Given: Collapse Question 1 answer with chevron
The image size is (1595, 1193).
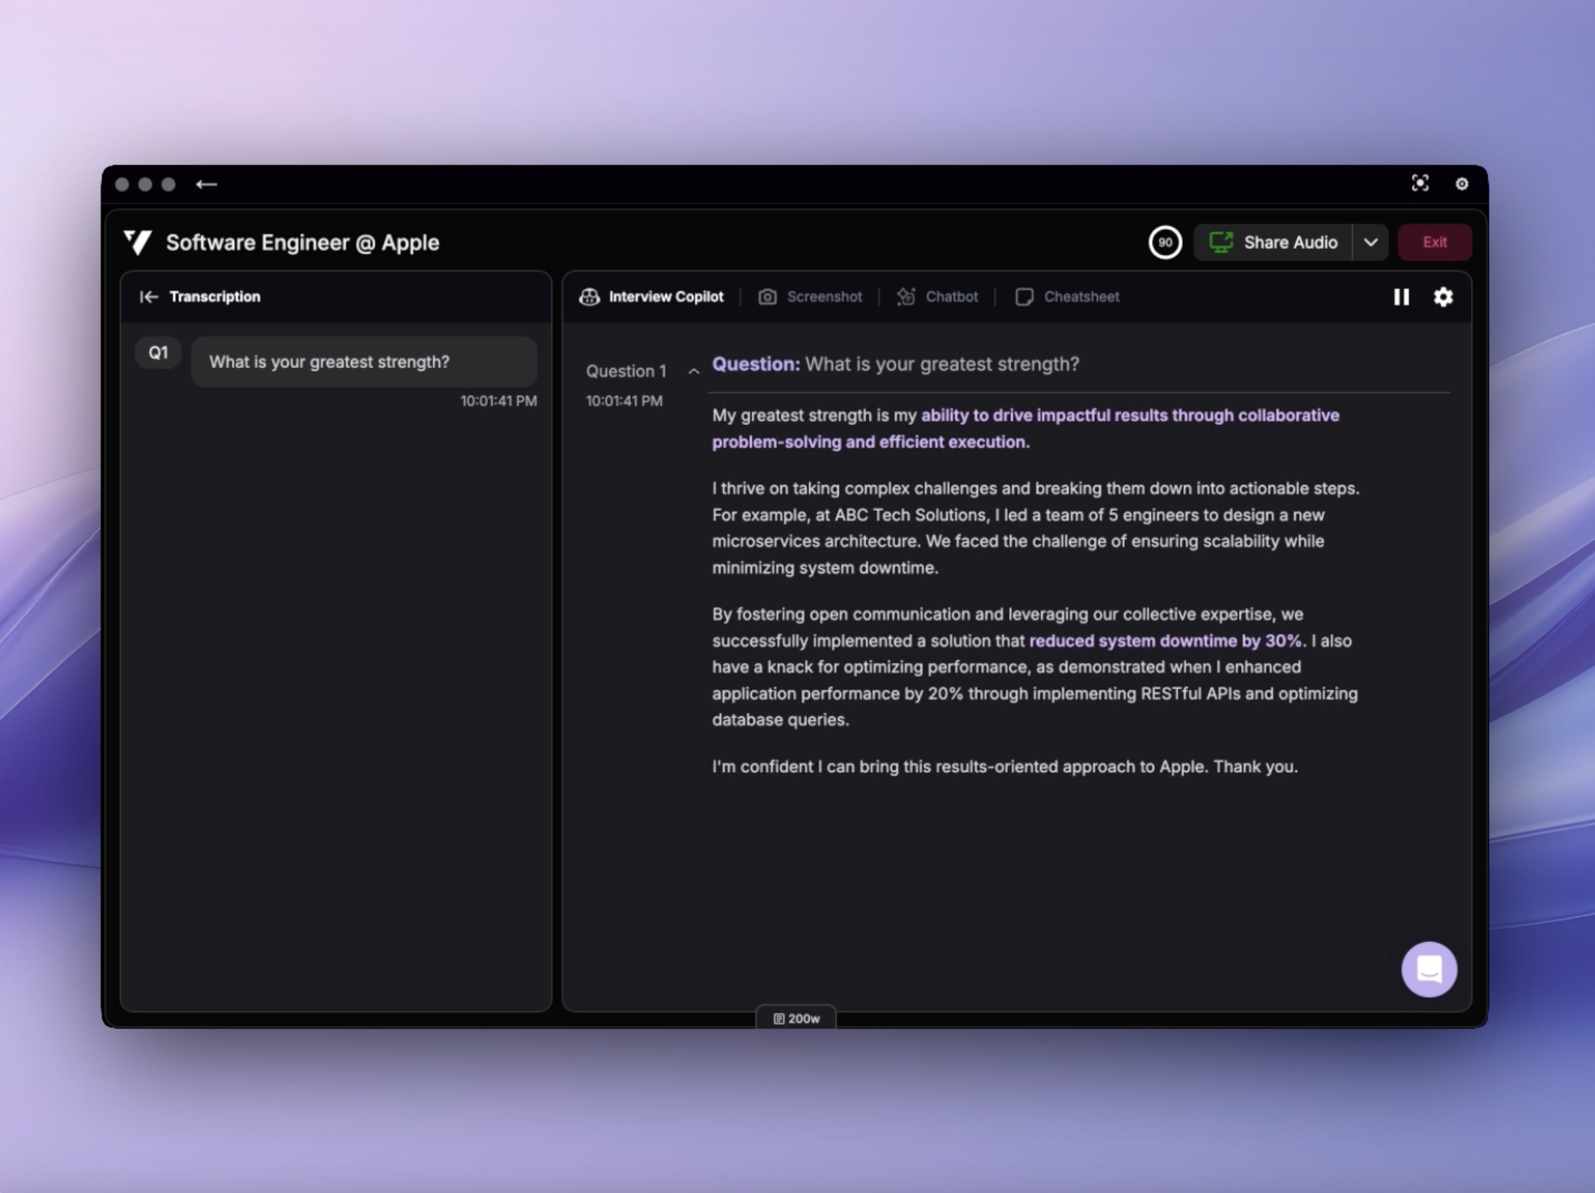Looking at the screenshot, I should click(693, 372).
